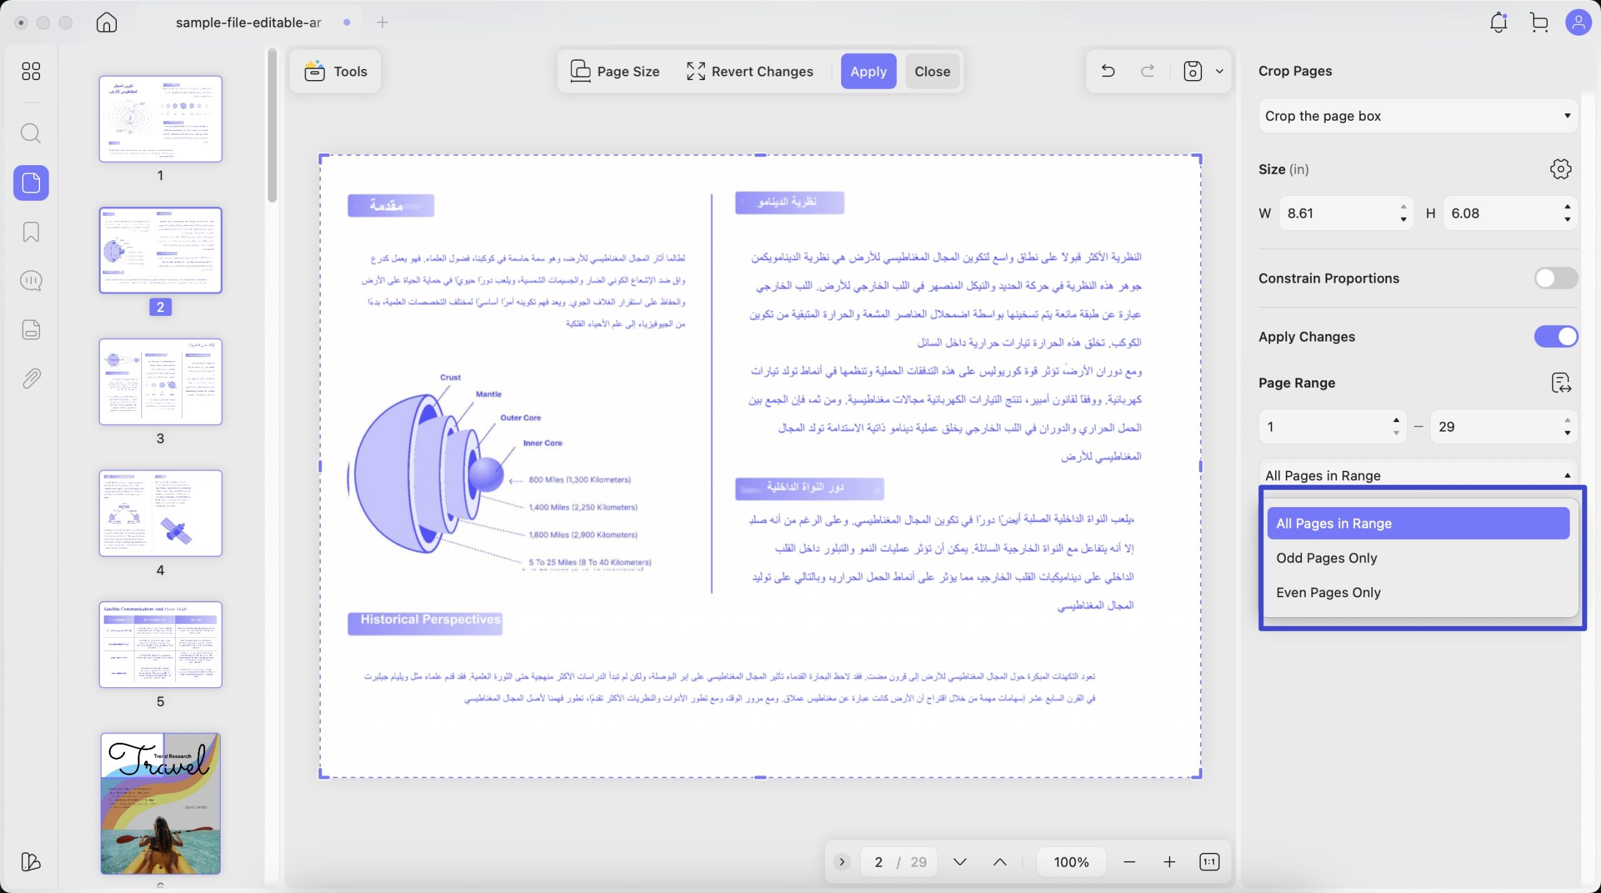This screenshot has width=1601, height=893.
Task: Open the Crop the page box dropdown
Action: point(1418,116)
